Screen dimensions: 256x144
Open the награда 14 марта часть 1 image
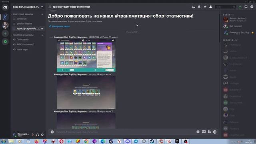click(86, 92)
